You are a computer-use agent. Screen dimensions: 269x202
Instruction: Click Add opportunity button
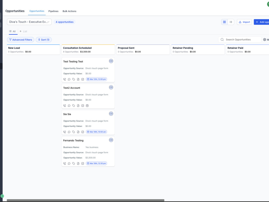coord(261,22)
